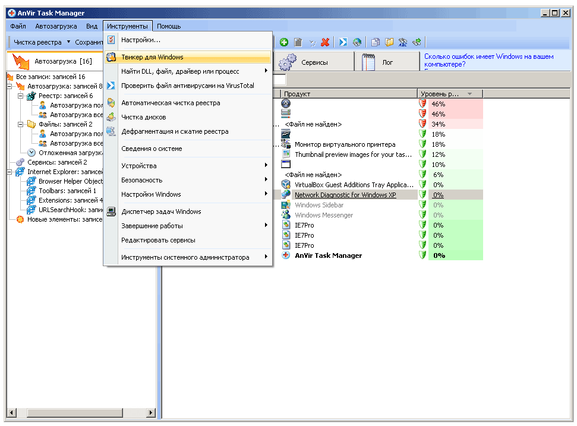This screenshot has width=577, height=426.
Task: Click the VirtualBox Guest Additions row icon
Action: pos(286,185)
